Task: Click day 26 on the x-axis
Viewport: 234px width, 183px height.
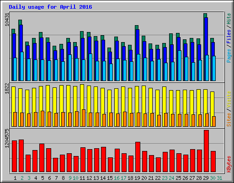Action: coord(185,178)
